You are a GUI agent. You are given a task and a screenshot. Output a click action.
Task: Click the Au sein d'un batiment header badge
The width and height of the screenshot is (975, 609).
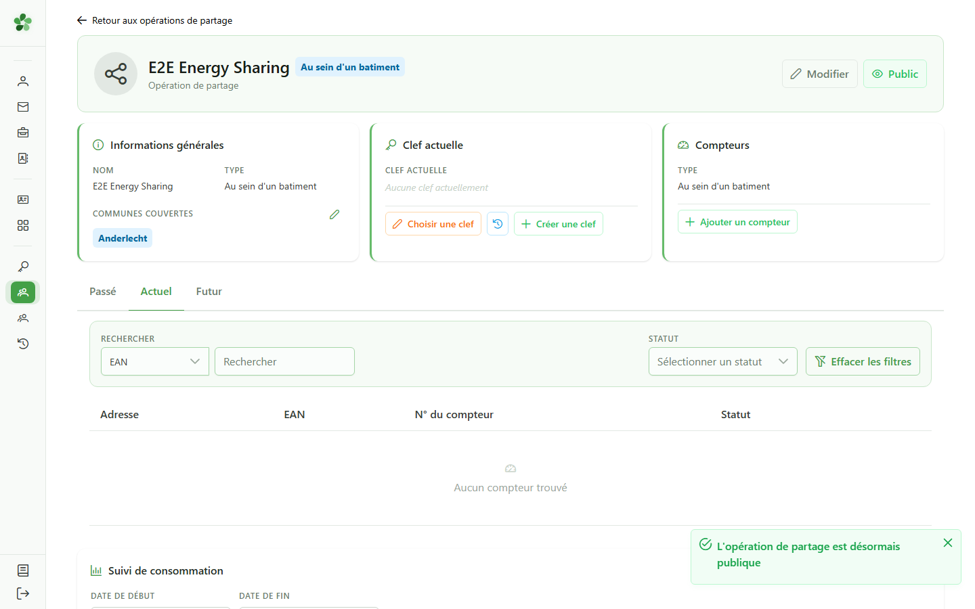pos(350,67)
